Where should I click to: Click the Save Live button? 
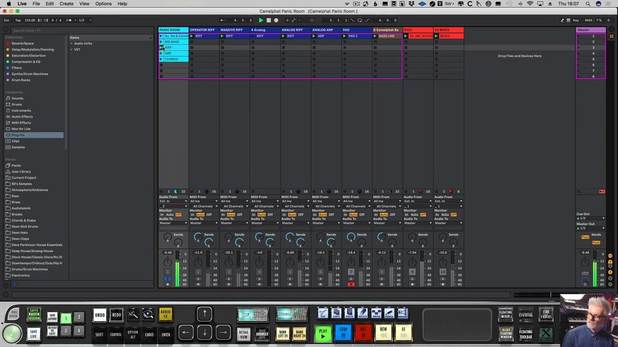tap(34, 334)
